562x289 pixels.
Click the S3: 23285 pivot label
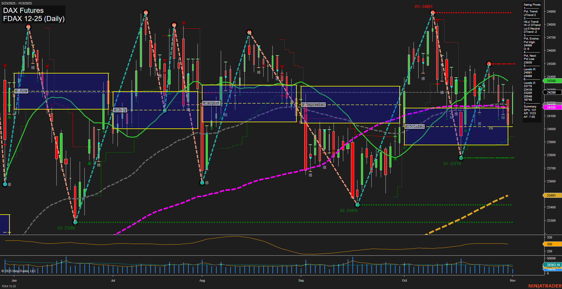tap(66, 228)
